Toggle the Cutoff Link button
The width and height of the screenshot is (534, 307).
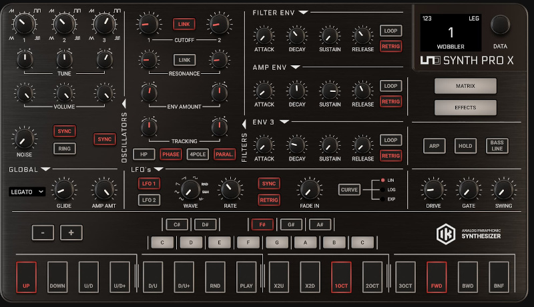(x=184, y=24)
